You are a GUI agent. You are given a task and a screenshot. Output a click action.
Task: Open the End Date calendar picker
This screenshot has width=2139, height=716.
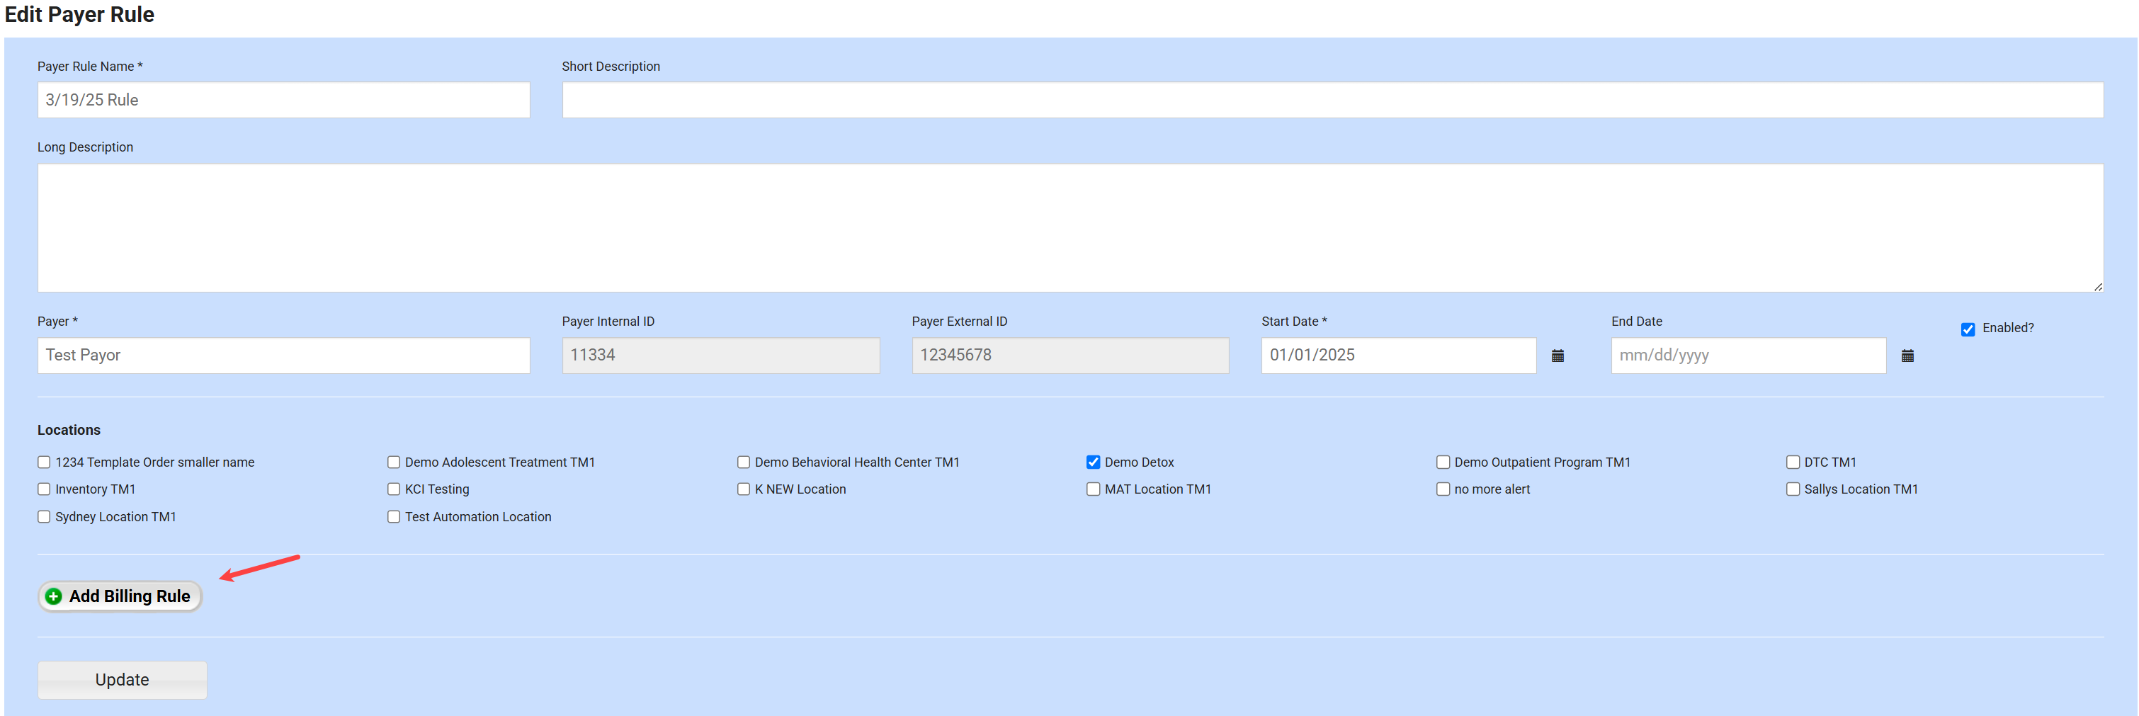1907,356
